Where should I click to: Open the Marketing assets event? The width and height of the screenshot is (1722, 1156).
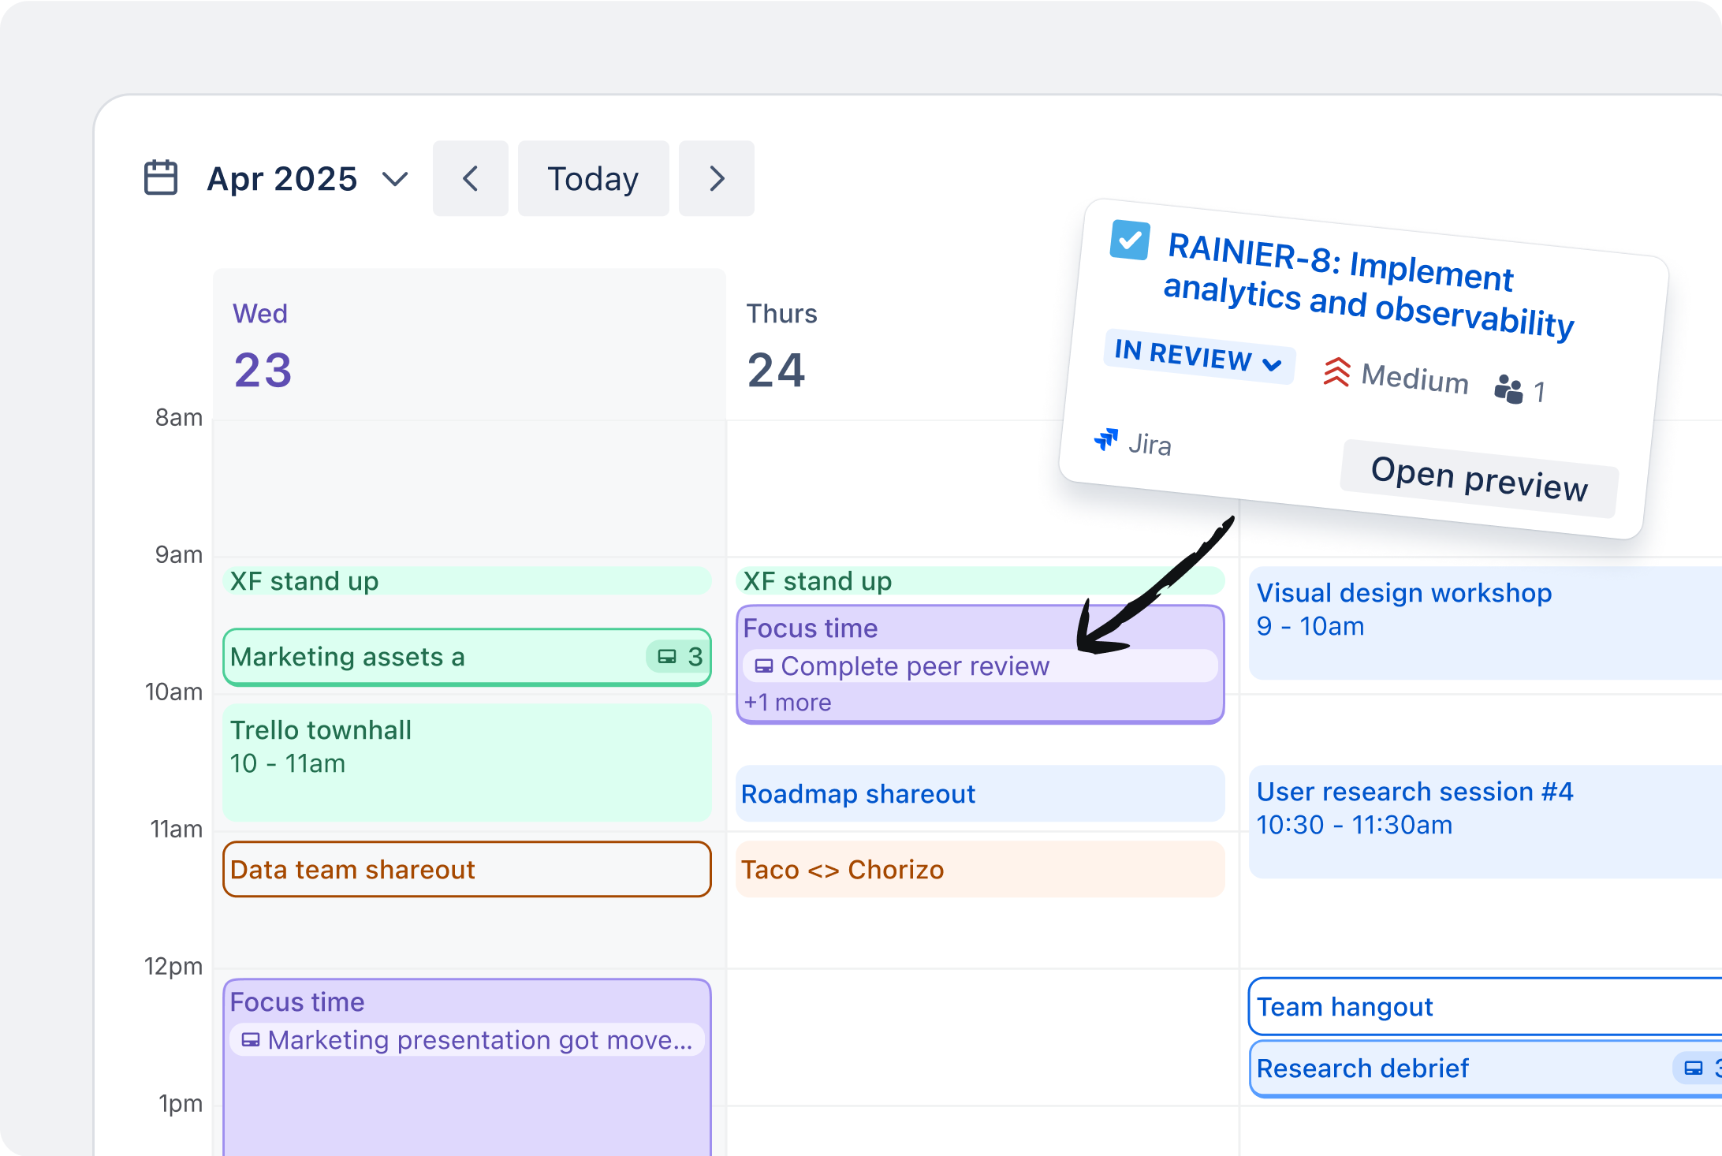[468, 657]
